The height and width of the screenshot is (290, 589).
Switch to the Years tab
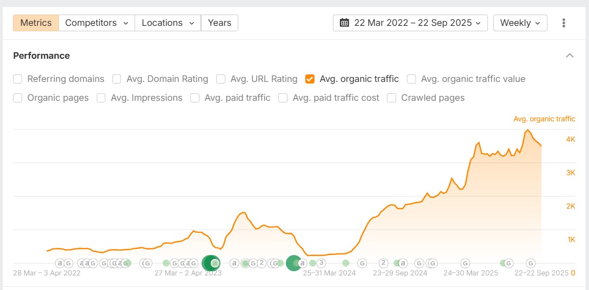click(x=219, y=23)
